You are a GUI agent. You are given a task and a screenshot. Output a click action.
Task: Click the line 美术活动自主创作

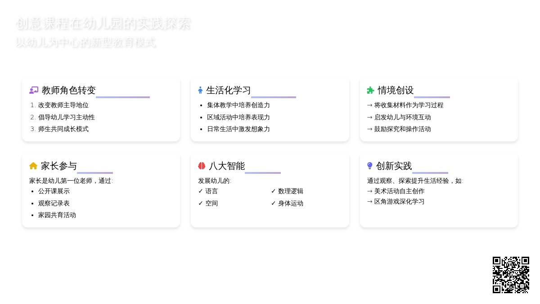click(x=396, y=191)
